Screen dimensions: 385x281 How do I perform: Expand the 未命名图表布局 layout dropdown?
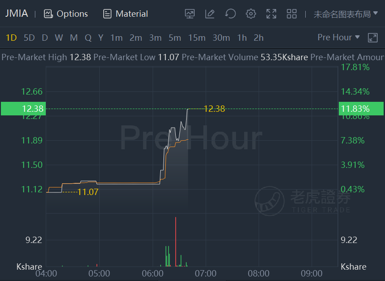[346, 14]
